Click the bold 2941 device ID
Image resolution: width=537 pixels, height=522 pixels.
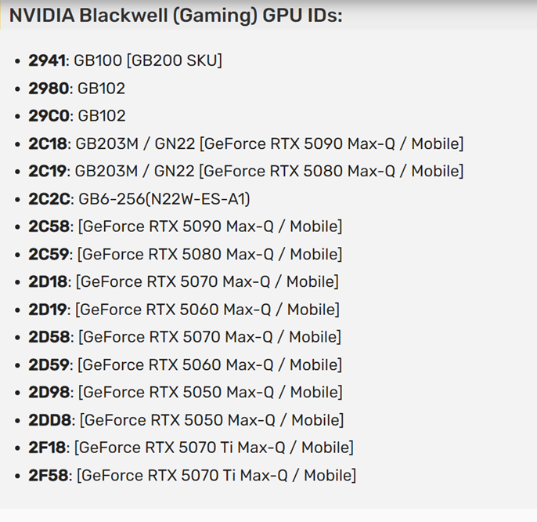47,60
